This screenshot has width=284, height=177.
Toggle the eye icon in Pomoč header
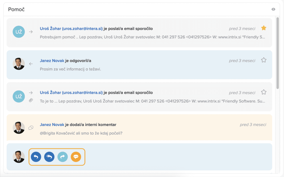pyautogui.click(x=273, y=9)
